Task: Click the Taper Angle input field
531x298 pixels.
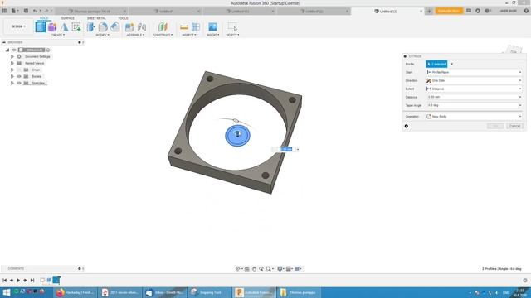Action: [x=472, y=105]
